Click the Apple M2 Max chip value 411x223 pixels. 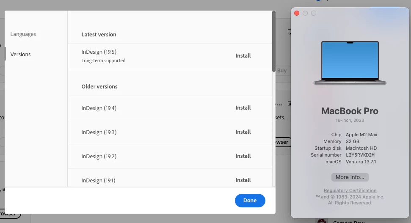coord(361,135)
